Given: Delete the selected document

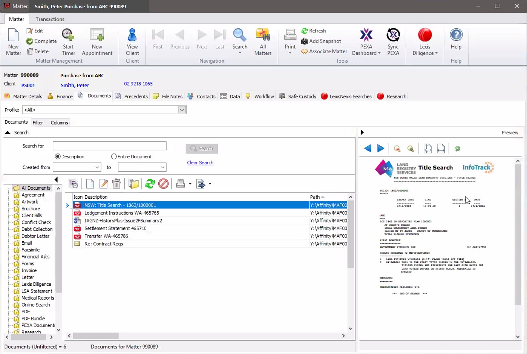Looking at the screenshot, I should [x=116, y=184].
